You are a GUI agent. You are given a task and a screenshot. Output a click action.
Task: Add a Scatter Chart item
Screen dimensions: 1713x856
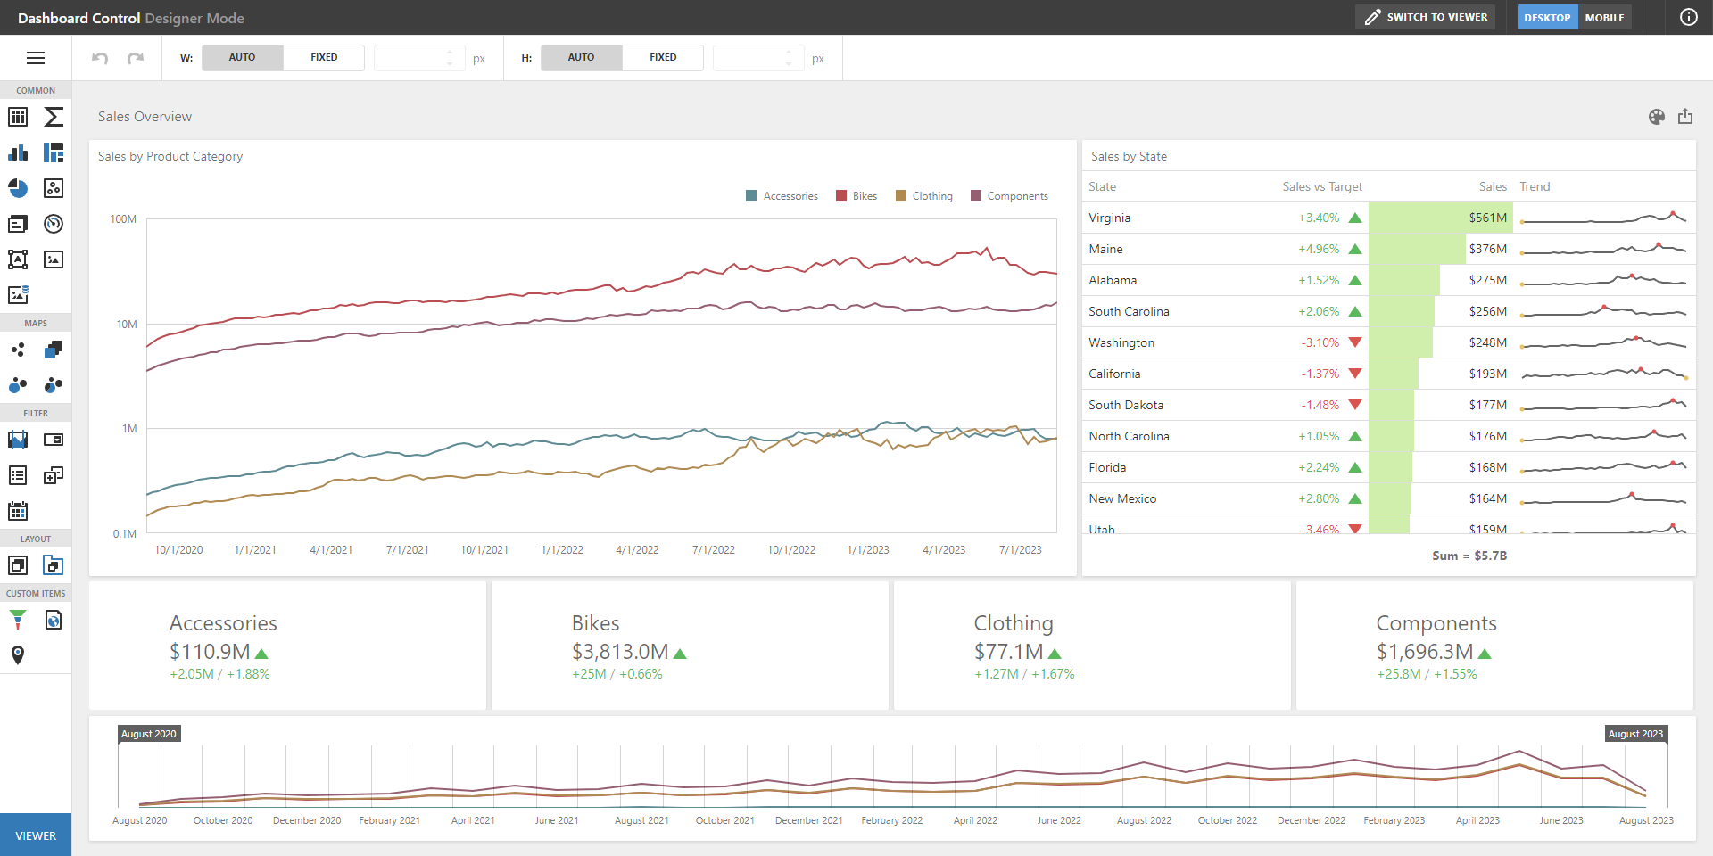tap(54, 188)
